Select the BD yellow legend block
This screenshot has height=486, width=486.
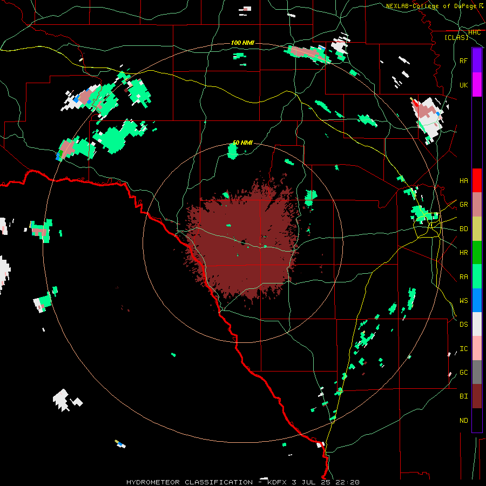tap(477, 229)
